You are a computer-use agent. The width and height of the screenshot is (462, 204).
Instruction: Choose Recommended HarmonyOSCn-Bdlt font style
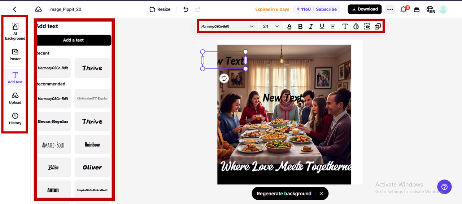coord(53,98)
